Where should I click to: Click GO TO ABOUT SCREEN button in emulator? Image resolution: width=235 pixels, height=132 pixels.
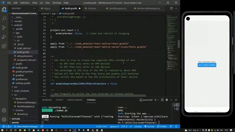(x=207, y=65)
